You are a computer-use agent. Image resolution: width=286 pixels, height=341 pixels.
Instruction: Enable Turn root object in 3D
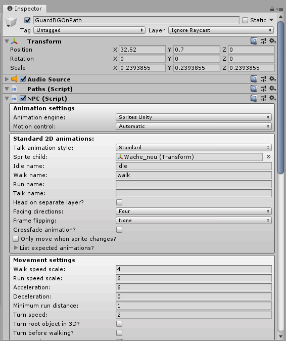(x=119, y=324)
